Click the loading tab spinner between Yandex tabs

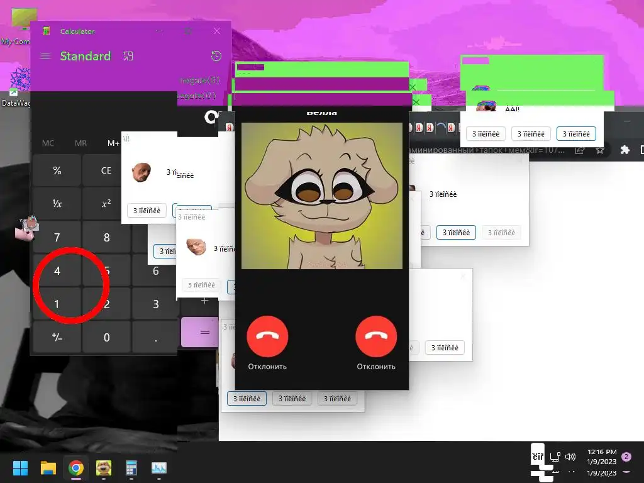pos(441,127)
